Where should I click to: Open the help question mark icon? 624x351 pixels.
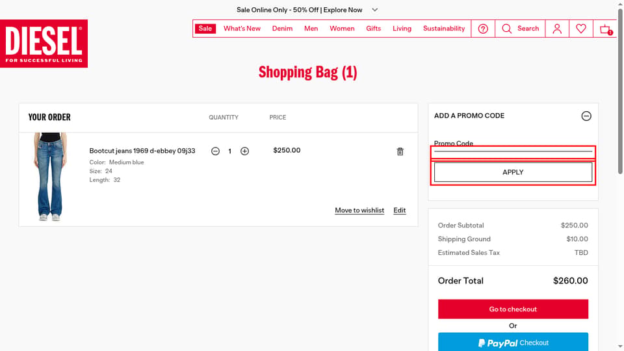click(483, 29)
